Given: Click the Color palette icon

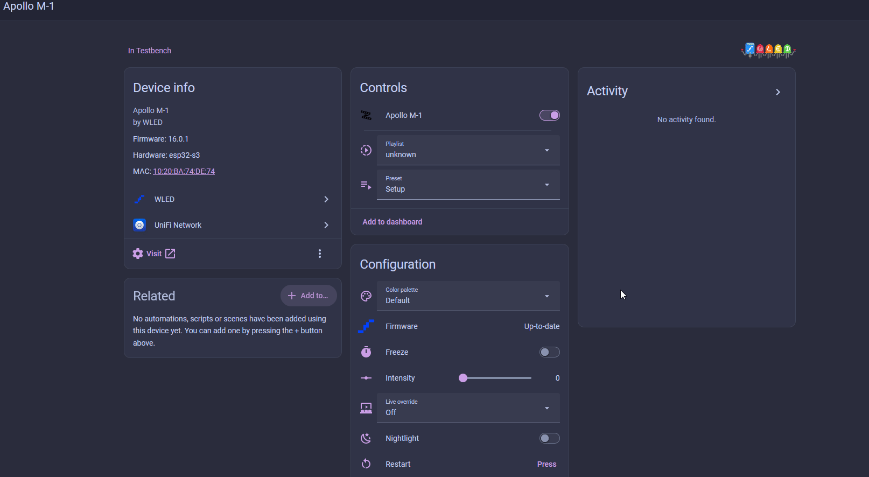Looking at the screenshot, I should coord(366,296).
